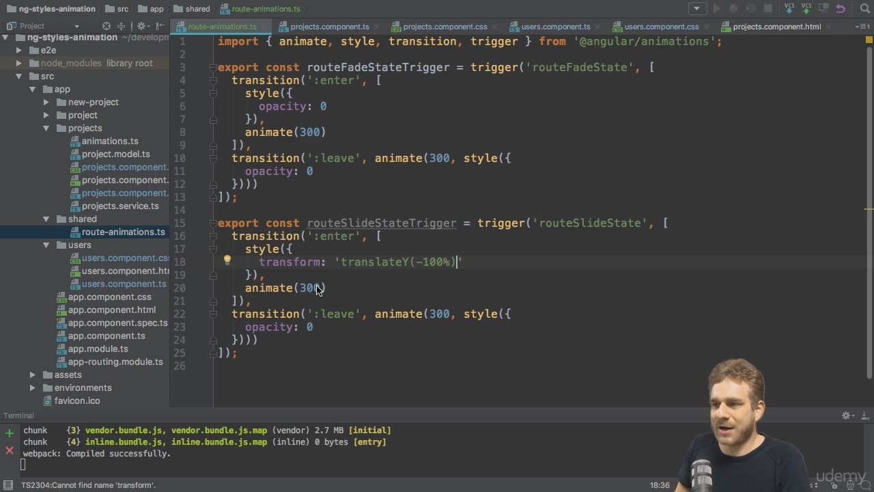Image resolution: width=874 pixels, height=492 pixels.
Task: Collapse the users folder
Action: (x=46, y=245)
